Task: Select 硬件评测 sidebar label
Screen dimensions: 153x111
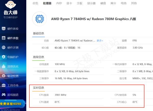Action: 13,48
